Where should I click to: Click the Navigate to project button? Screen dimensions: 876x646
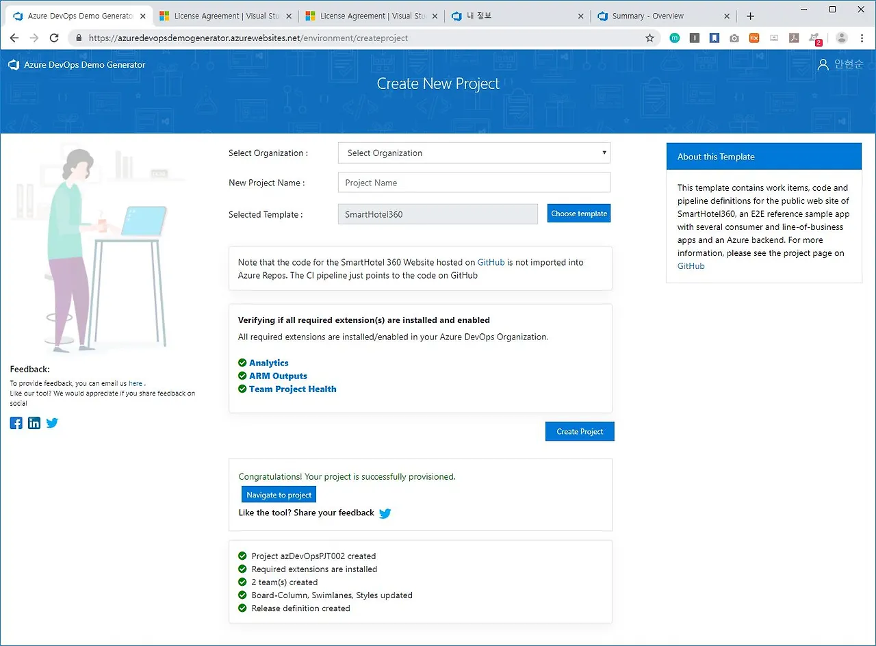point(279,495)
